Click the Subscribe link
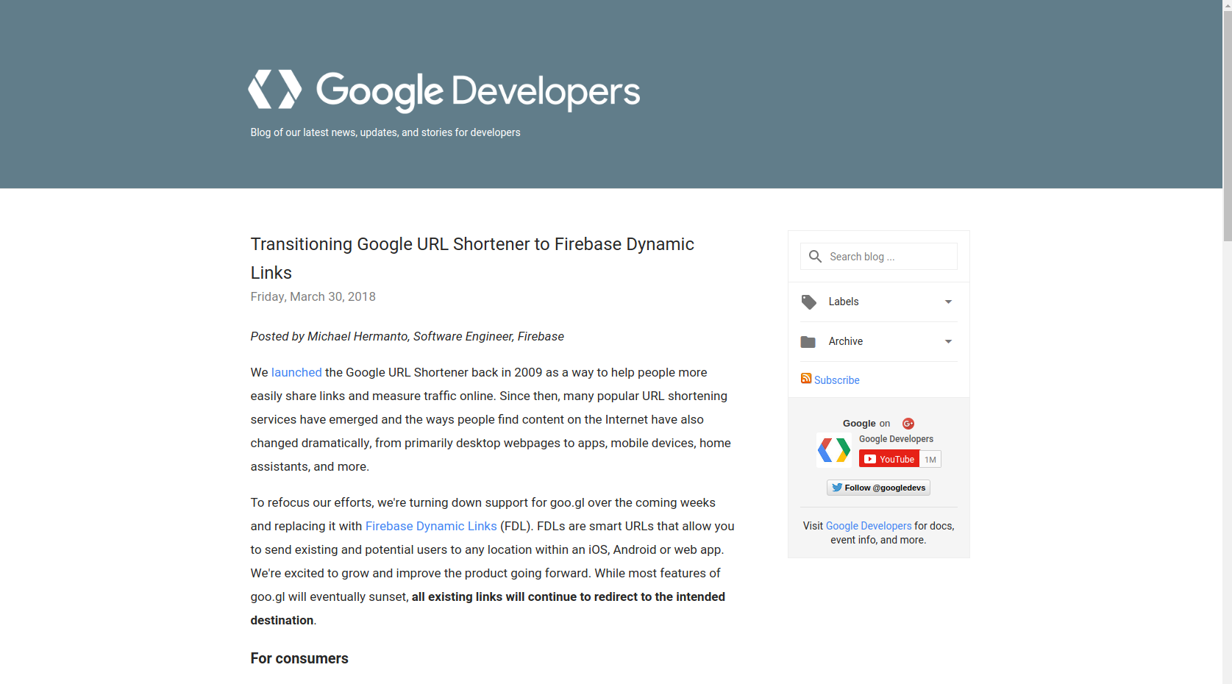Screen dimensions: 1232x684 [x=837, y=380]
